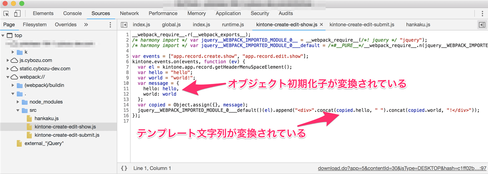Click the yellow macOS minimize window button
Viewport: 488px width, 174px height.
tap(14, 4)
